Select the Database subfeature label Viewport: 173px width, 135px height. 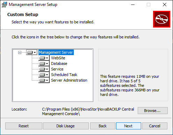(x=59, y=63)
